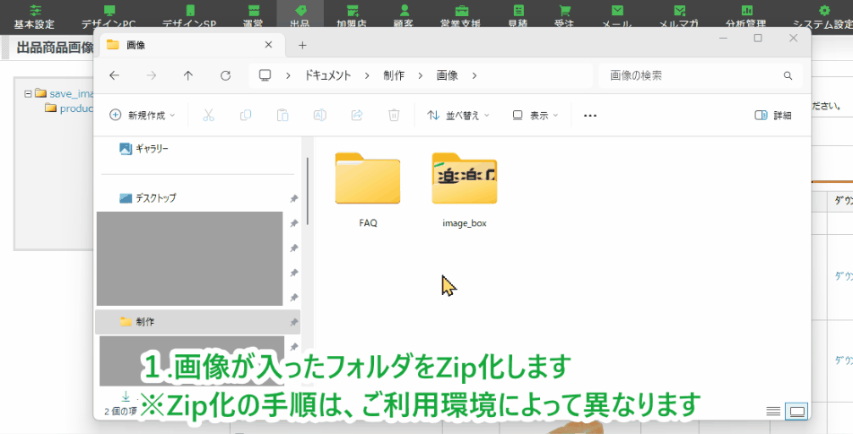Close the 画像 Explorer tab
The image size is (853, 434).
[x=268, y=45]
